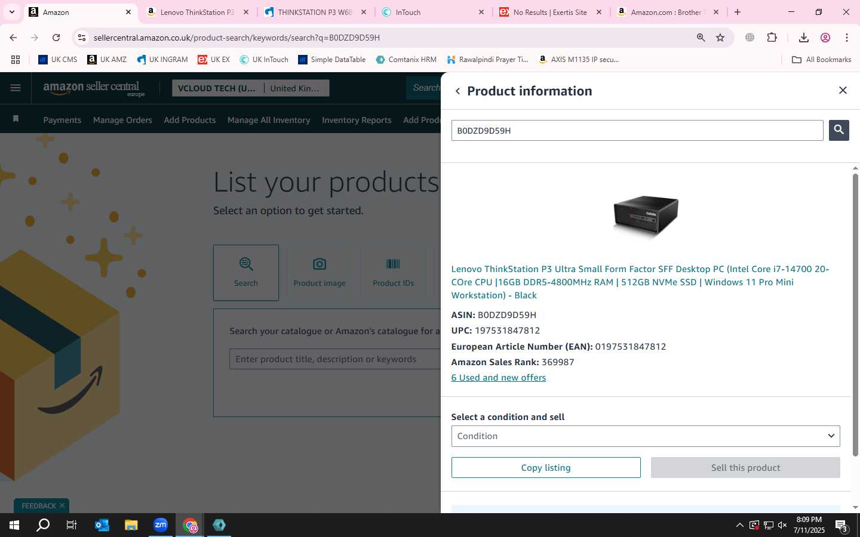Open Windows Start menu
Viewport: 860px width, 537px height.
(x=14, y=525)
